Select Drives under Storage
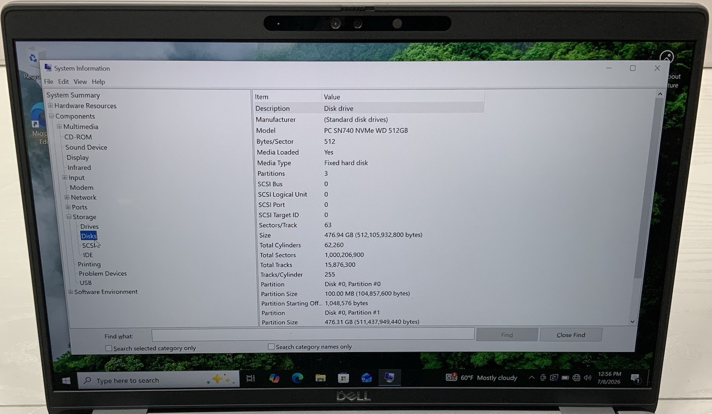 pyautogui.click(x=89, y=227)
